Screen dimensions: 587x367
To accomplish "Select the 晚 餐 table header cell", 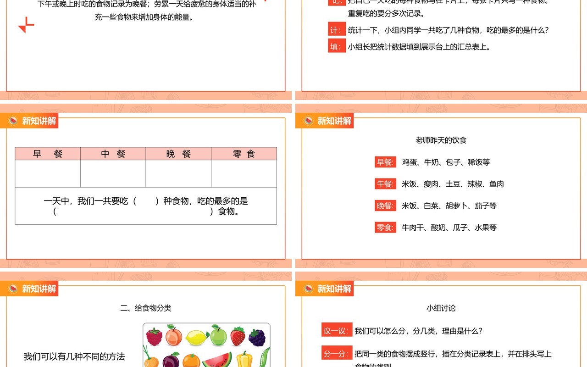I will click(x=178, y=154).
